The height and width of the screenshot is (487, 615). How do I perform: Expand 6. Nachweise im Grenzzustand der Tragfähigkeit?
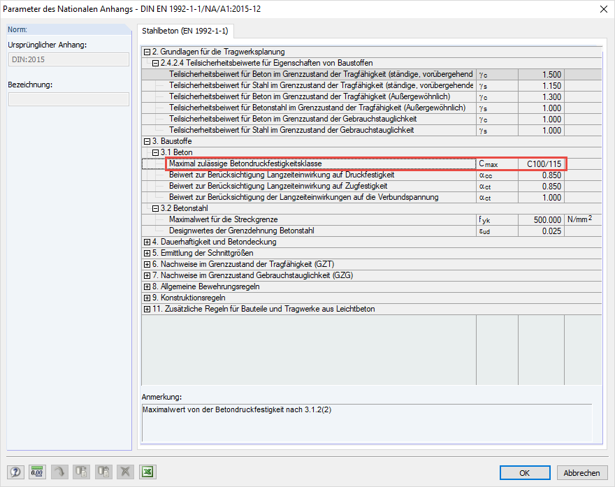point(147,264)
